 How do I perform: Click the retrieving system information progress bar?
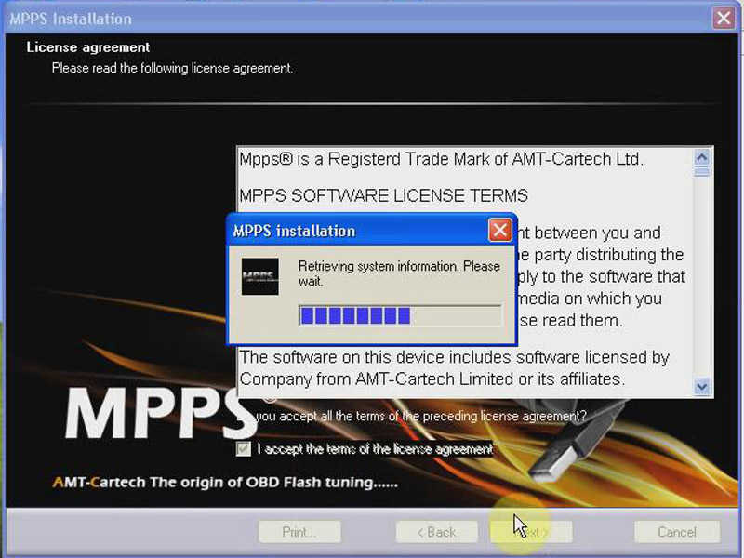coord(400,315)
